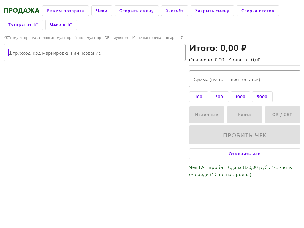This screenshot has height=228, width=304.
Task: Click the ПРОБИТЬ ЧЕК button
Action: click(245, 135)
